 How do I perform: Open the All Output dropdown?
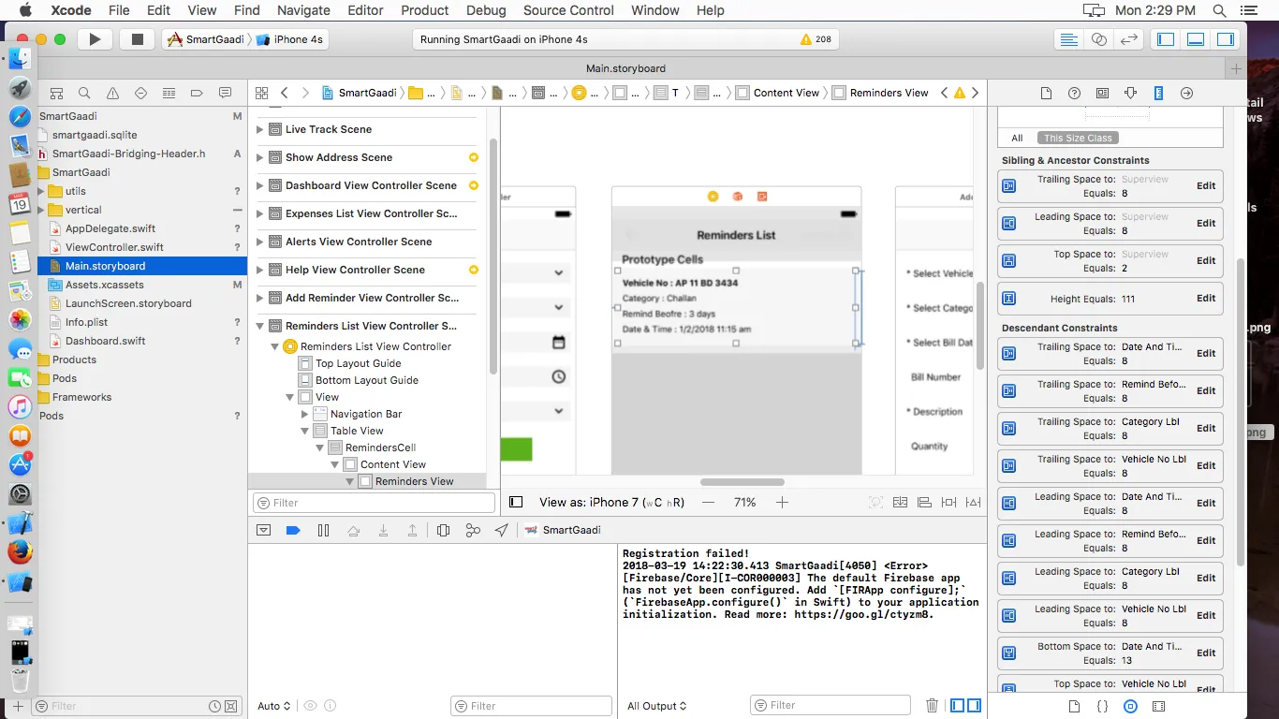[657, 706]
